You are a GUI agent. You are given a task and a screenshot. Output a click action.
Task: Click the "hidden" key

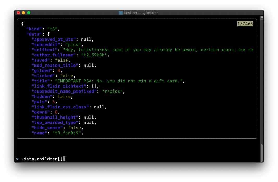pyautogui.click(x=42, y=96)
